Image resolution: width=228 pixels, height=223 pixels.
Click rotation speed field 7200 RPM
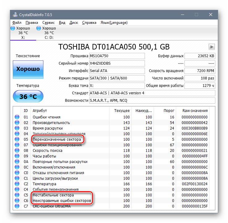pos(200,71)
